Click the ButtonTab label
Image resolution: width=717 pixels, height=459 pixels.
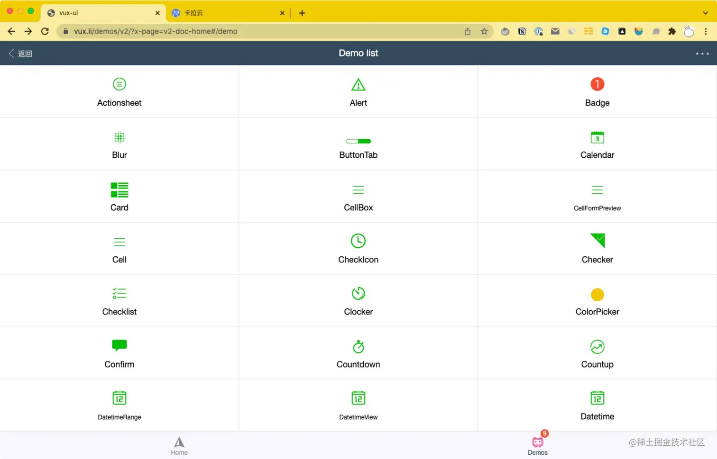358,155
